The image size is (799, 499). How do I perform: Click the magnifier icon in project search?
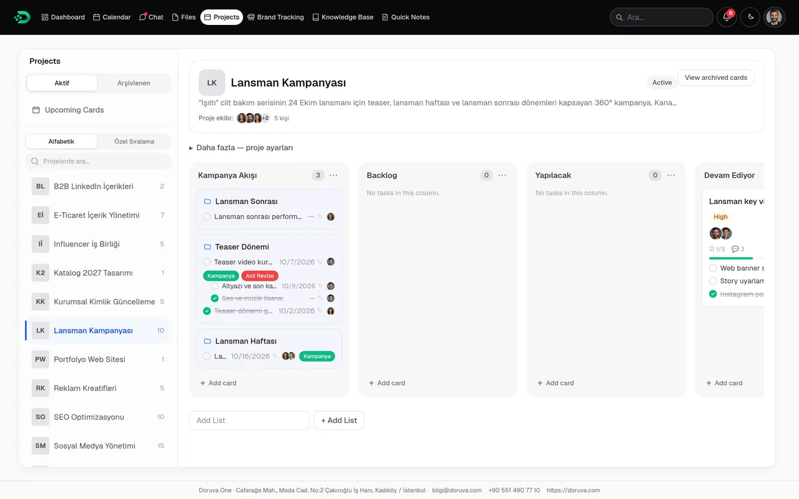click(35, 162)
